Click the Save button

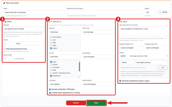pos(96,103)
